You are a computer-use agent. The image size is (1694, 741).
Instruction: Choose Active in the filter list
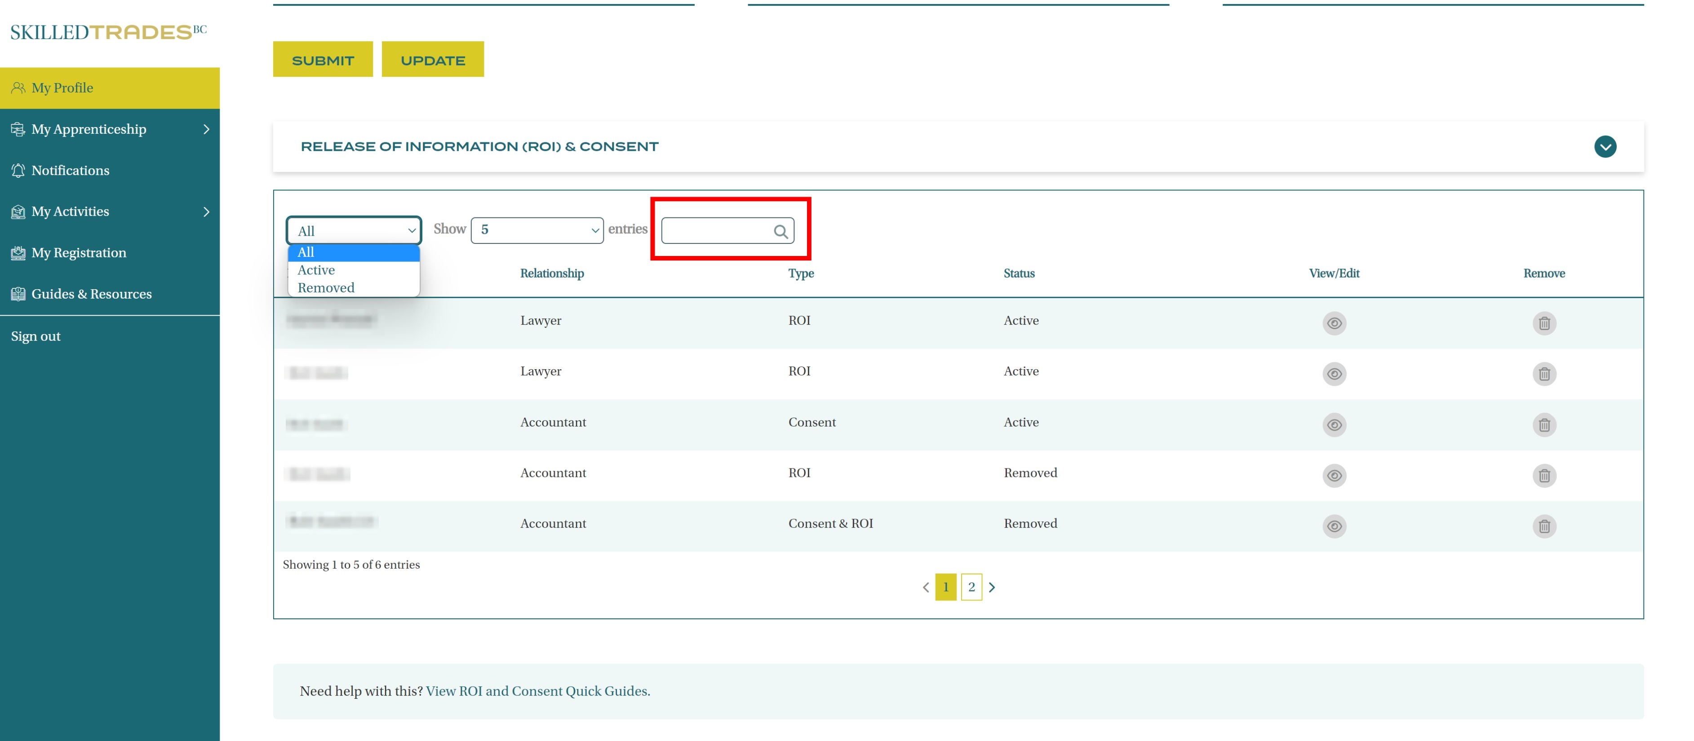tap(316, 270)
